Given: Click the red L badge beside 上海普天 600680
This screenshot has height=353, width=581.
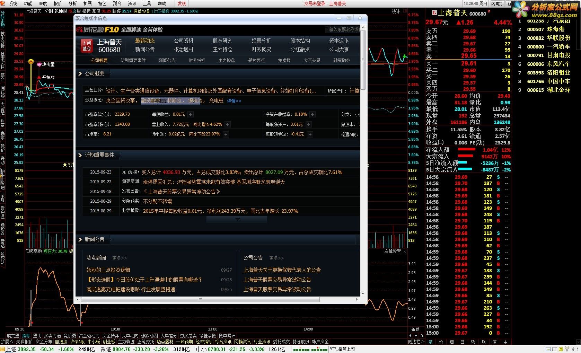Looking at the screenshot, I should [434, 13].
